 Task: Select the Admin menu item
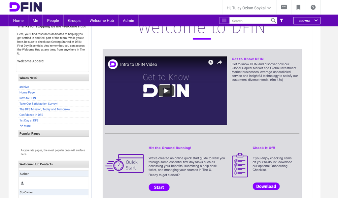pyautogui.click(x=128, y=20)
